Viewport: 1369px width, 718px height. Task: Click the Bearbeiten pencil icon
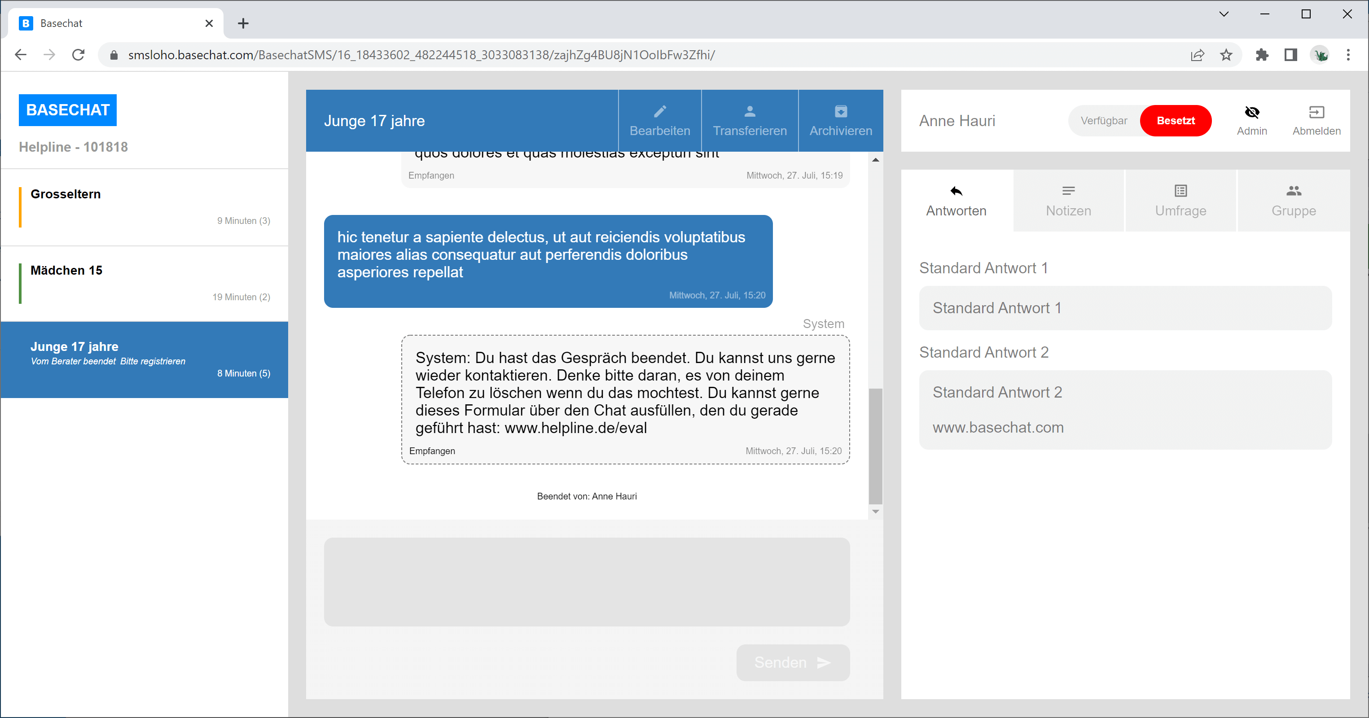tap(659, 111)
